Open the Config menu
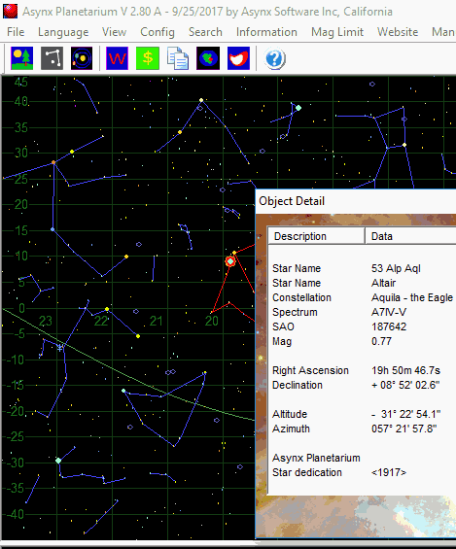 (x=158, y=32)
